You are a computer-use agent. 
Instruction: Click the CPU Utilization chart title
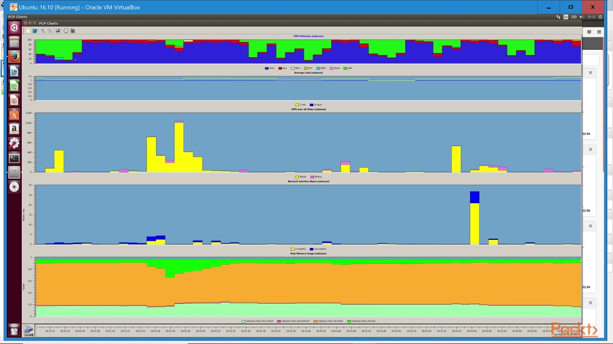(308, 36)
